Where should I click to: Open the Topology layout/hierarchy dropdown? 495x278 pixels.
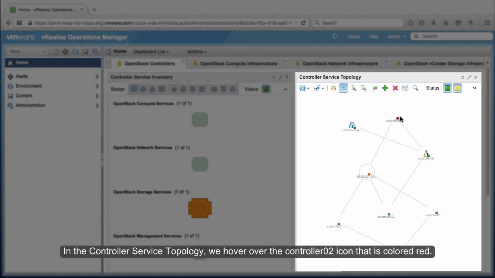click(x=319, y=88)
